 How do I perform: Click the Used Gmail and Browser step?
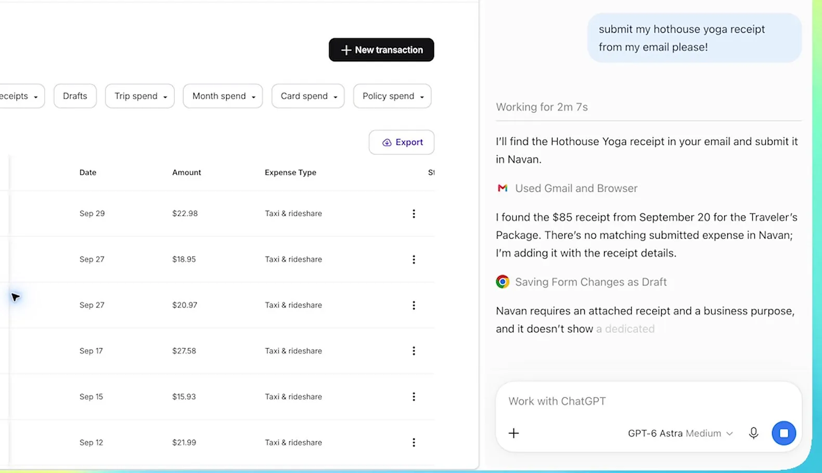coord(576,188)
